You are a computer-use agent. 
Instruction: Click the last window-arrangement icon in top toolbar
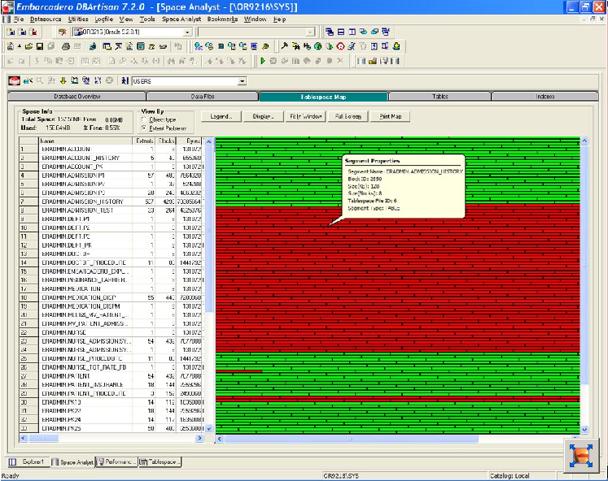click(386, 32)
